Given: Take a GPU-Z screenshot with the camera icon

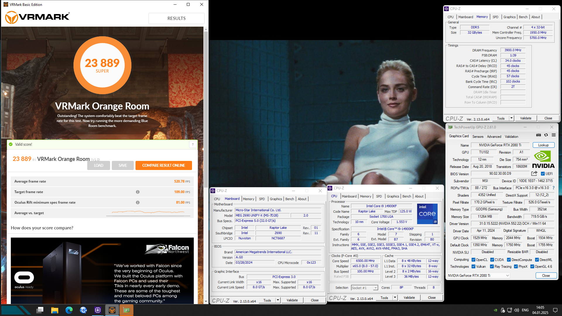Looking at the screenshot, I should pos(538,135).
